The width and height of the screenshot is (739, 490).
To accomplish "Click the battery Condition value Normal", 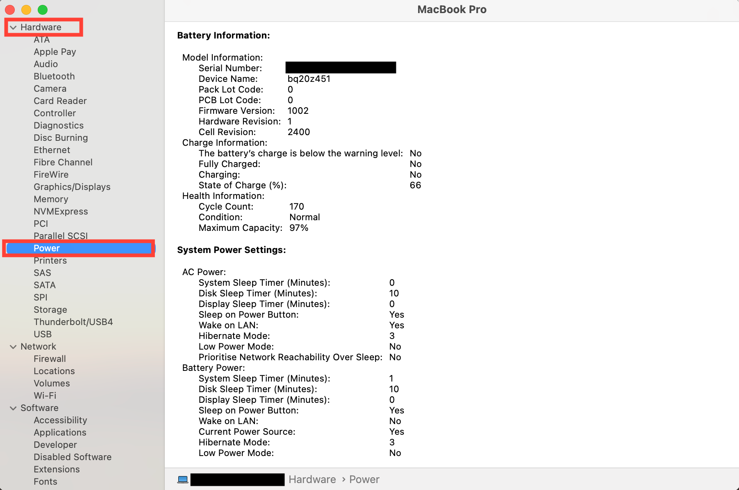I will point(305,217).
